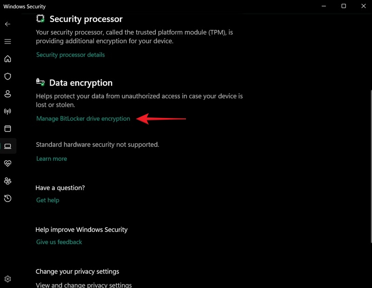Open Device performance & health section
This screenshot has height=288, width=372.
coord(7,163)
